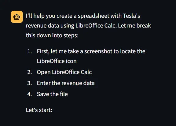Viewport: 176px width, 126px height.
Task: Click the word "spreadsheet" in the first line
Action: click(x=94, y=16)
